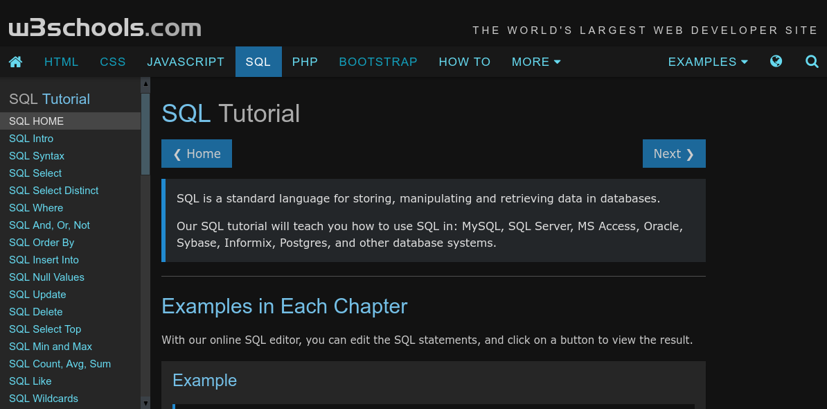The width and height of the screenshot is (827, 409).
Task: Click the sidebar scrollbar down arrow
Action: coord(145,402)
